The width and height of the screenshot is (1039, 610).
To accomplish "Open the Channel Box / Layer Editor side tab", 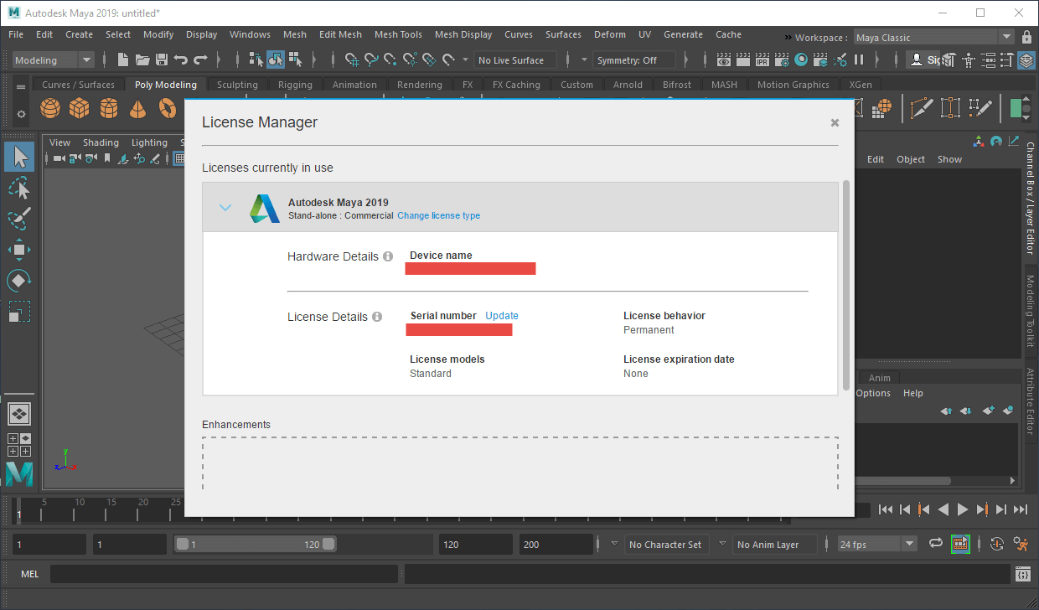I will point(1031,199).
